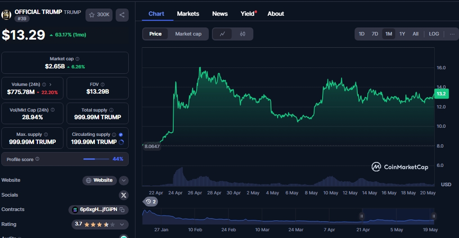Click Vol/Mkt Cap (24h) info icon
This screenshot has width=459, height=238.
tap(53, 110)
